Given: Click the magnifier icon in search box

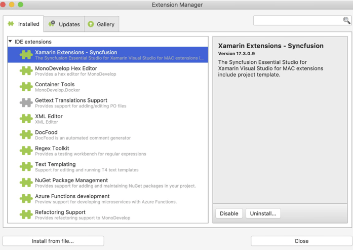Looking at the screenshot, I should [346, 21].
